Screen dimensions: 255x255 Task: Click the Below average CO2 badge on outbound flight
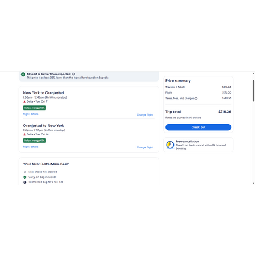[35, 108]
